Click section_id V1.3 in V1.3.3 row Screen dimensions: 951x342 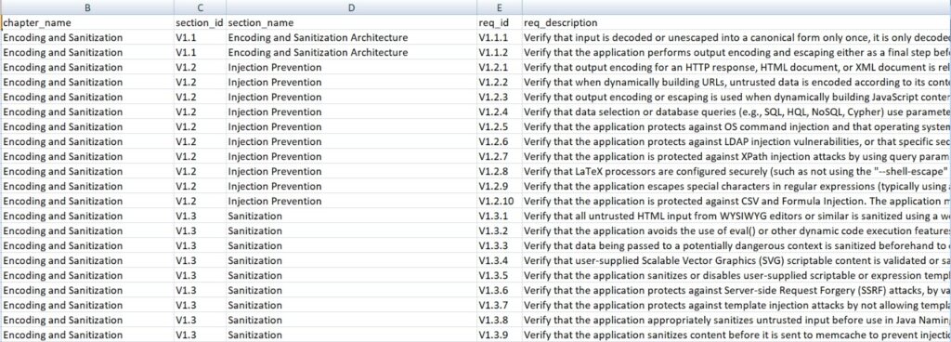(x=201, y=245)
